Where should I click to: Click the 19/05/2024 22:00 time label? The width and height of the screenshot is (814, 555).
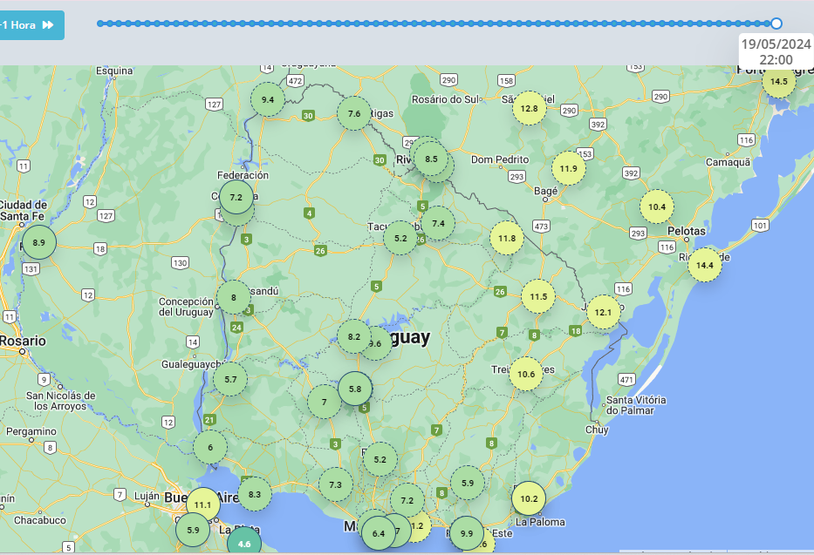(x=776, y=51)
